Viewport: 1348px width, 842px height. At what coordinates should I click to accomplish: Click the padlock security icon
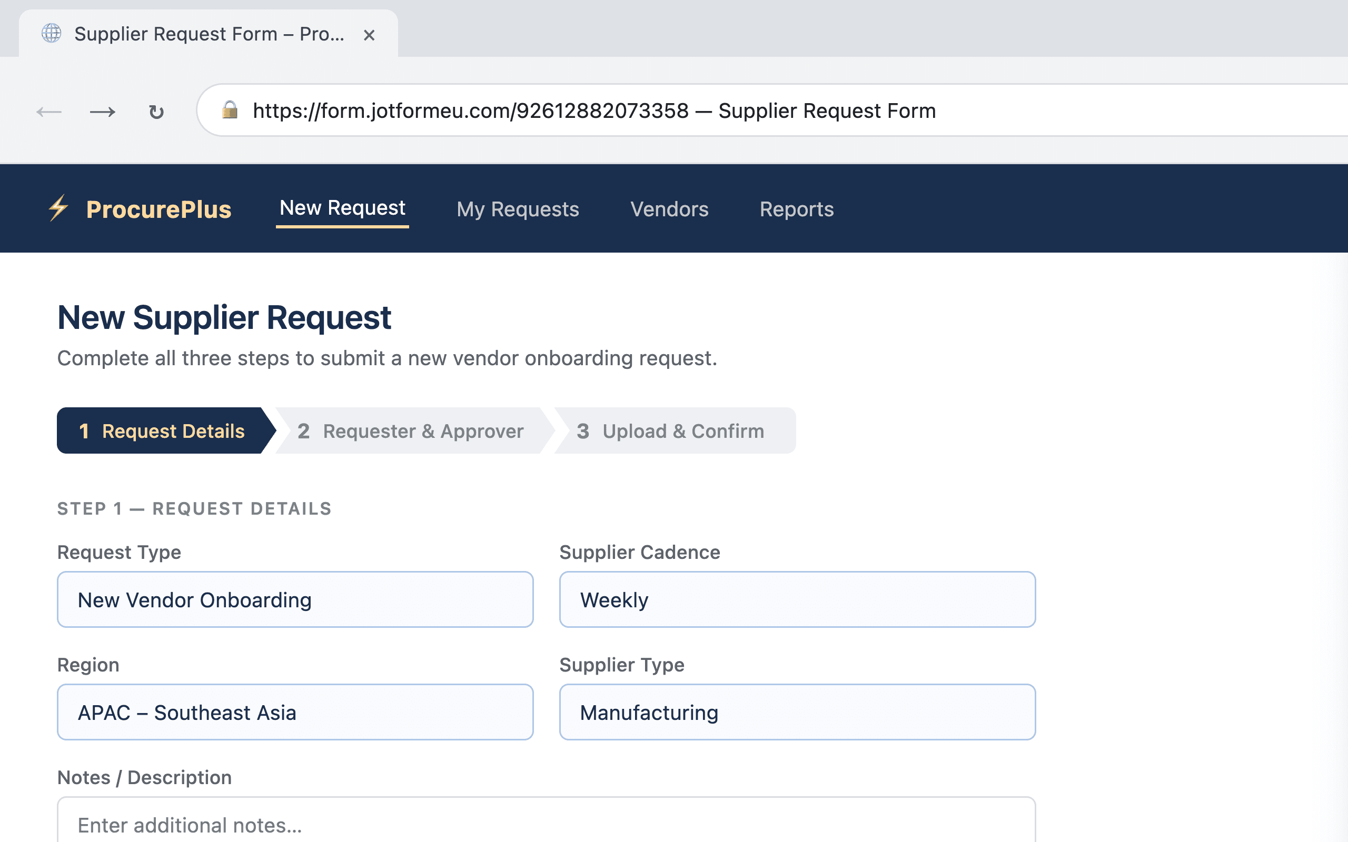coord(230,109)
